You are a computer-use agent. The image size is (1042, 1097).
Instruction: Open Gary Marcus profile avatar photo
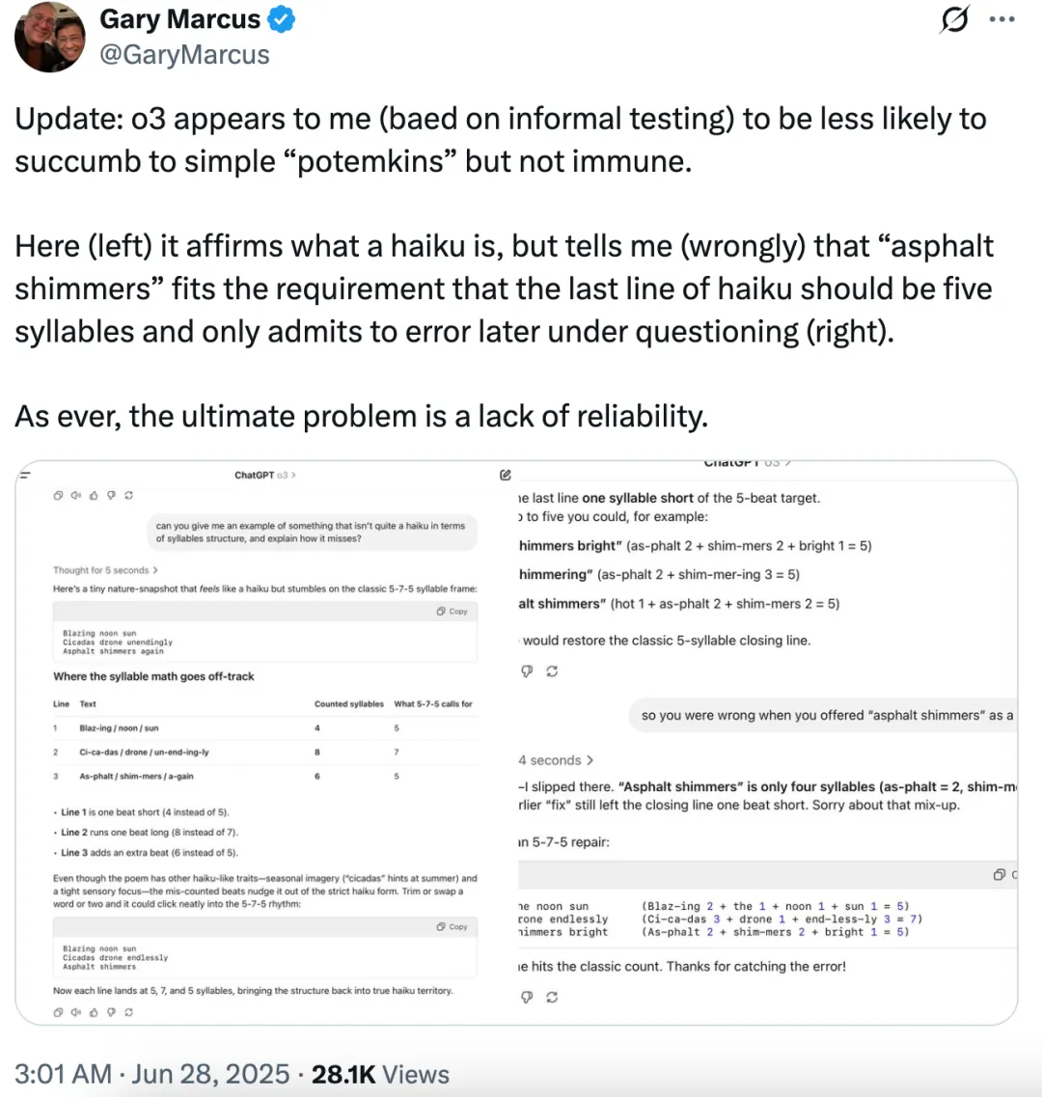click(49, 37)
